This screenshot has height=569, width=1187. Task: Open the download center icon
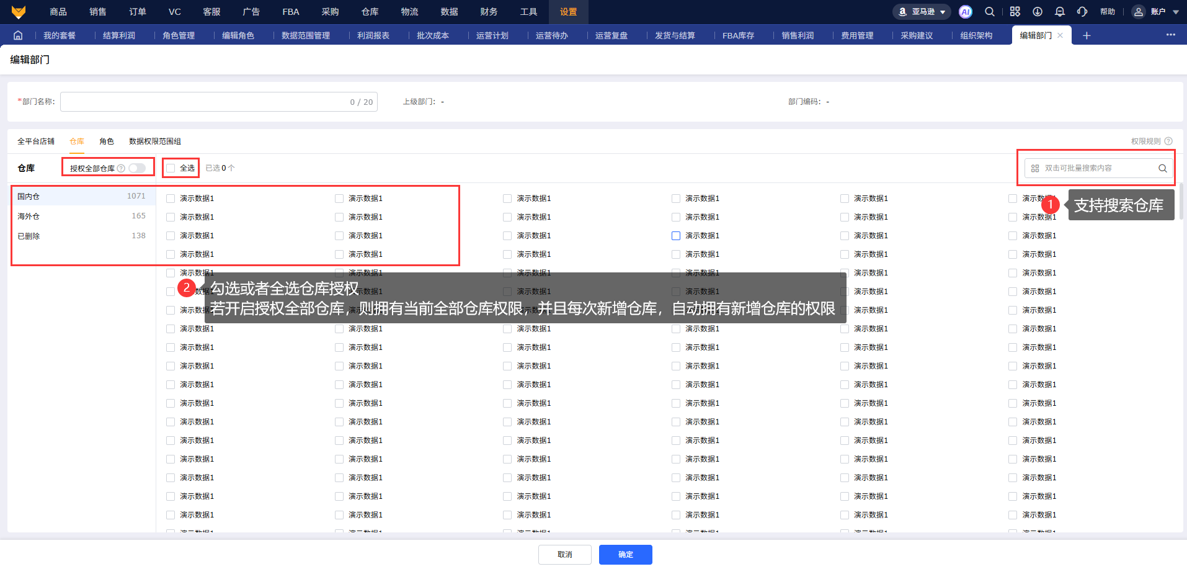tap(1037, 12)
